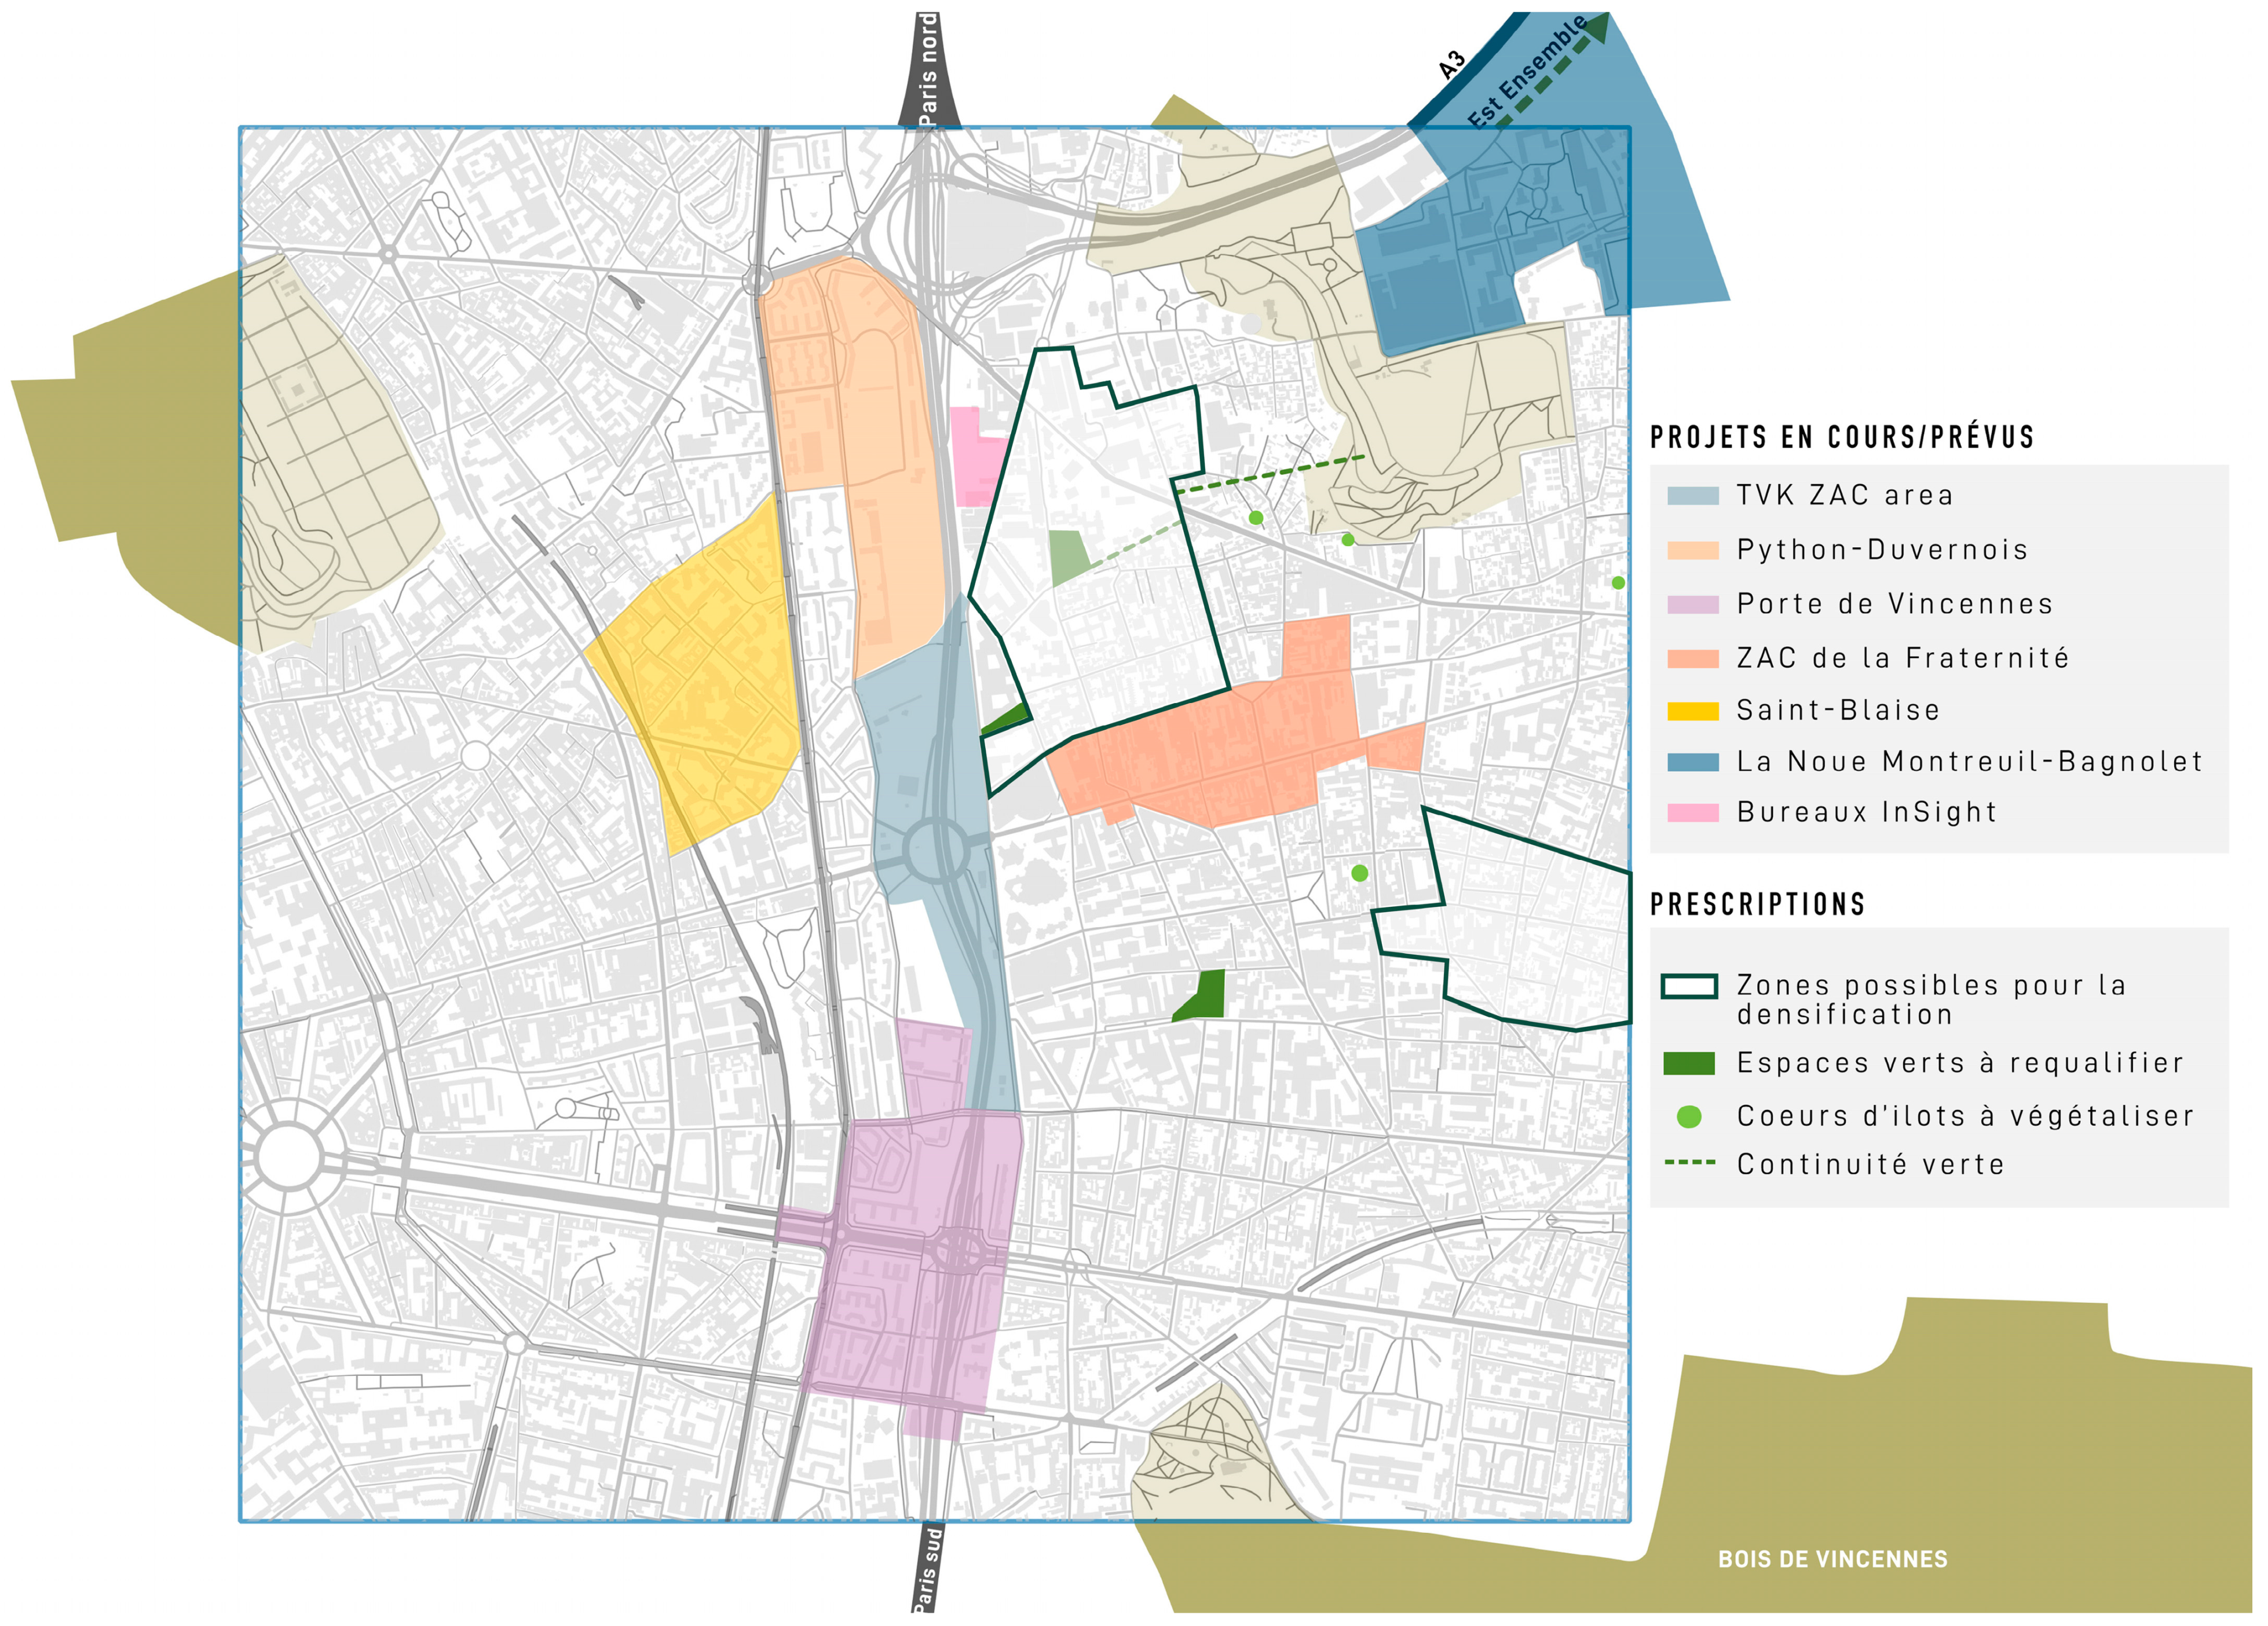Click the pink Bureaux InSight zone on map
This screenshot has height=1626, width=2268.
point(972,458)
